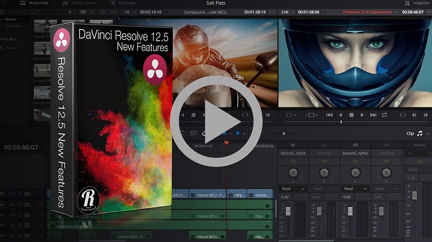
Task: Click mark out icon in timeline viewer
Action: pyautogui.click(x=425, y=115)
